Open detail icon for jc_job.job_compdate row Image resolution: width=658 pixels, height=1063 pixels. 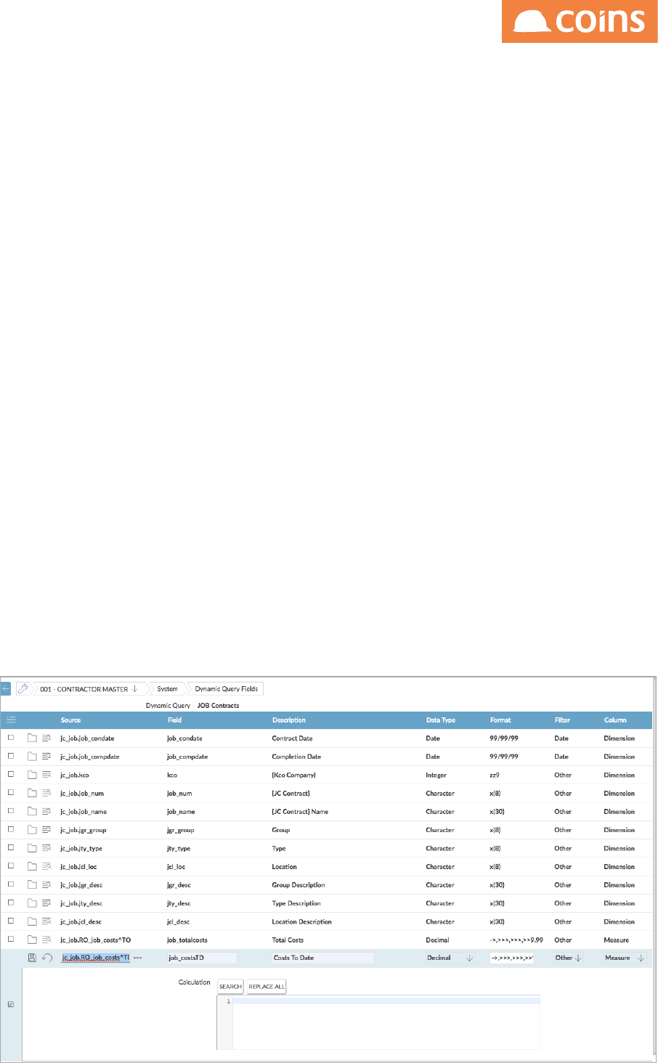[46, 757]
